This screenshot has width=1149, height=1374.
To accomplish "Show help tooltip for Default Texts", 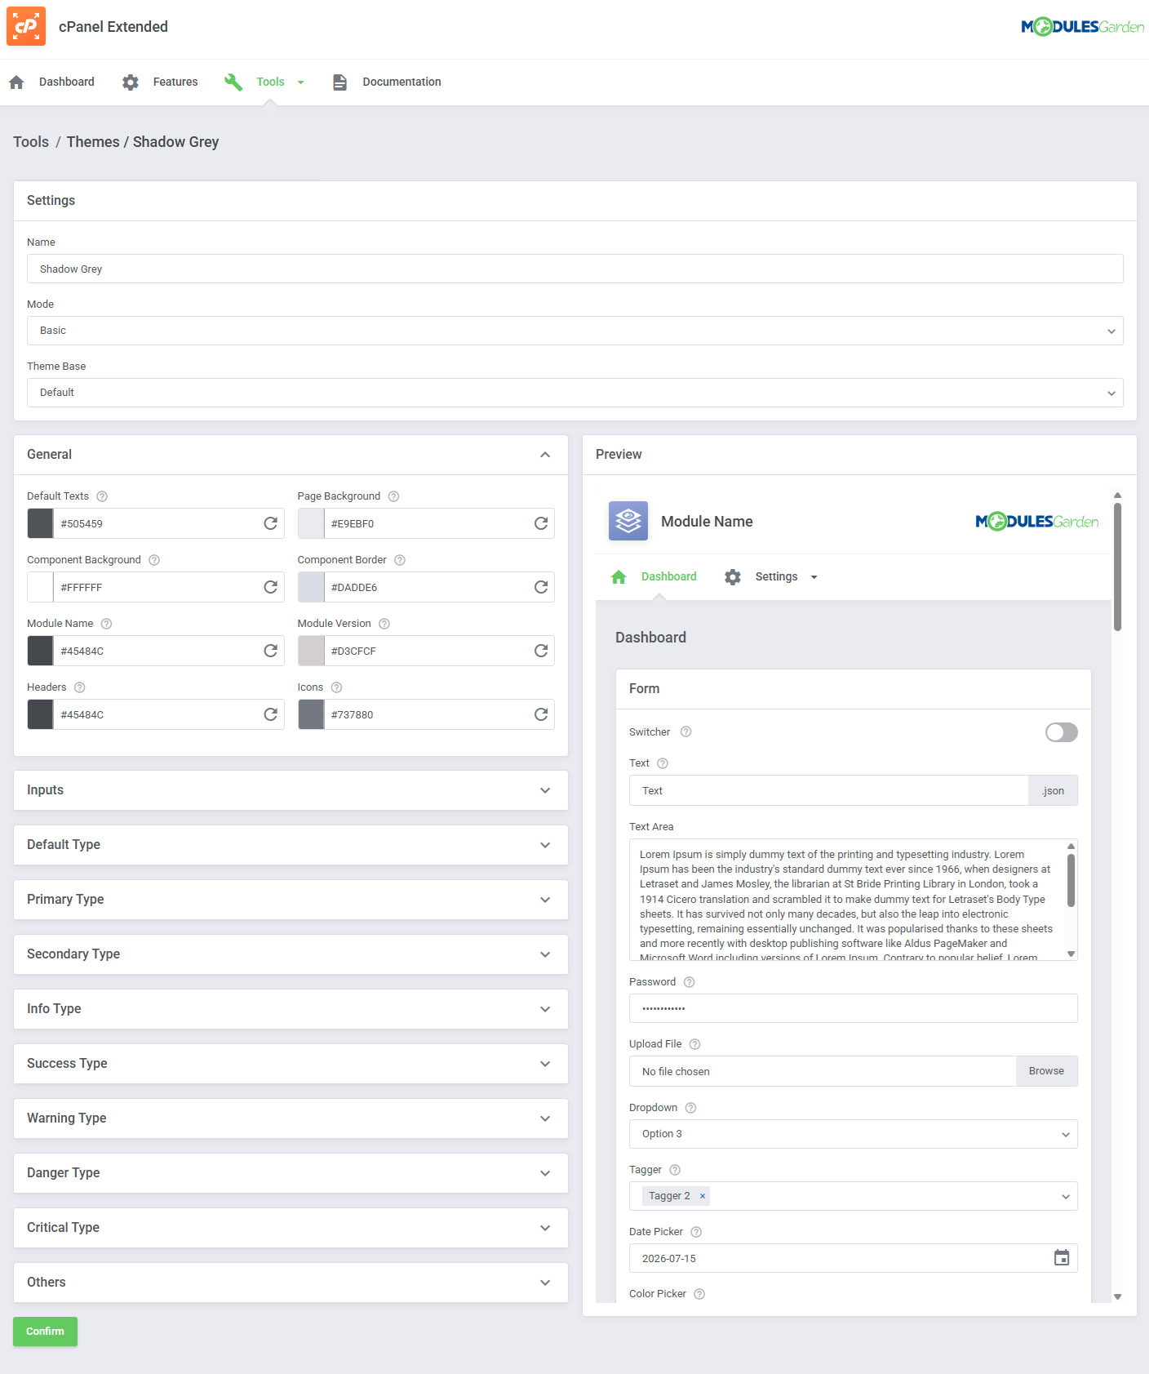I will 102,496.
